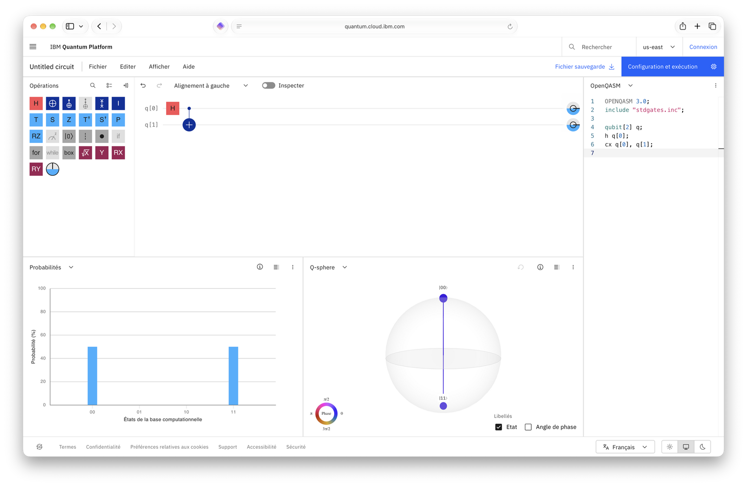747x487 pixels.
Task: Select the Y gate in palette
Action: pyautogui.click(x=102, y=153)
